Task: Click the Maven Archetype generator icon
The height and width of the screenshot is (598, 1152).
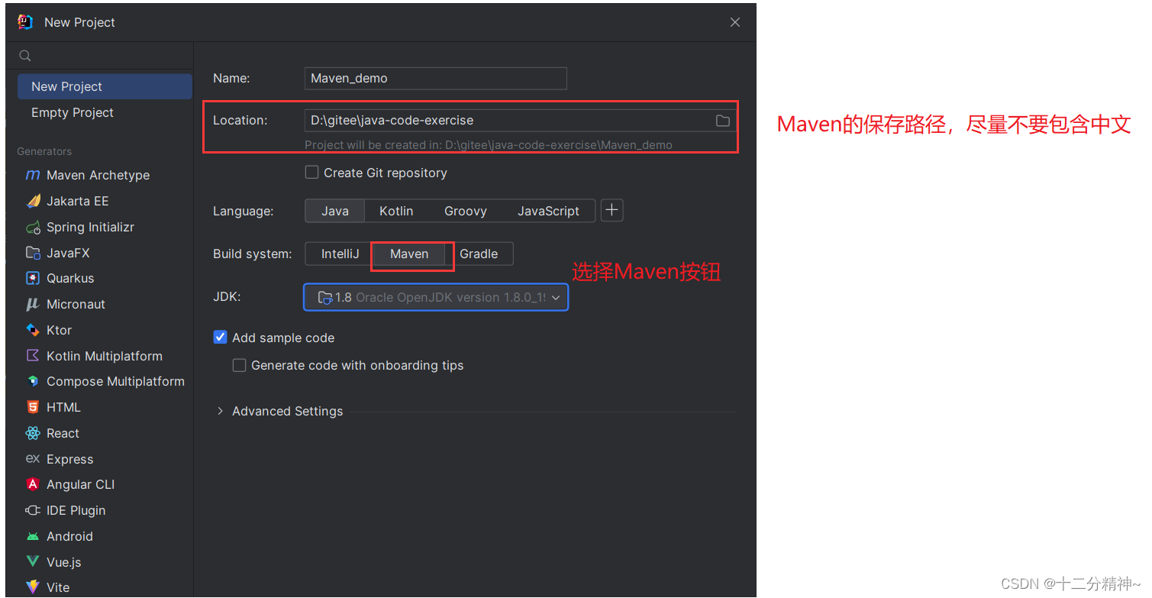Action: (x=33, y=175)
